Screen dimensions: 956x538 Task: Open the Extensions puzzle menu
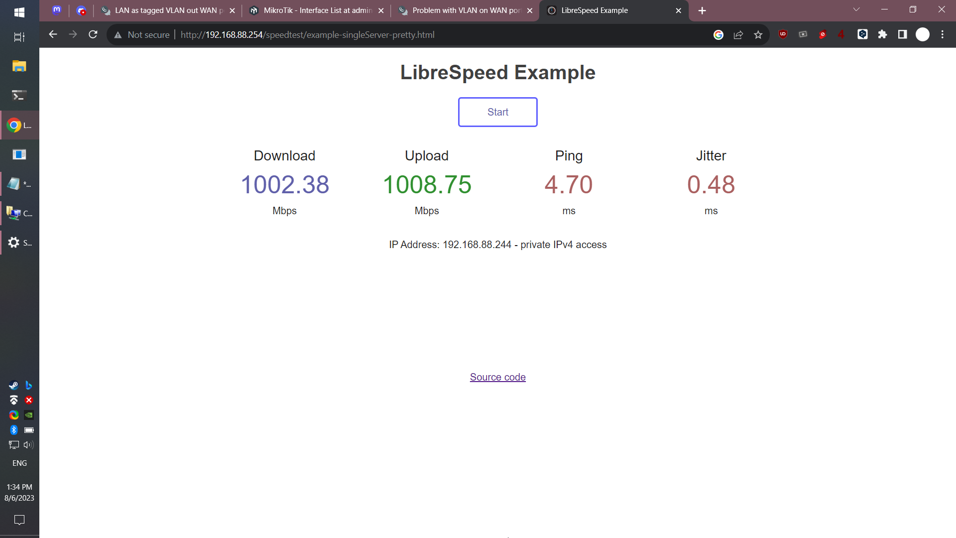tap(882, 34)
